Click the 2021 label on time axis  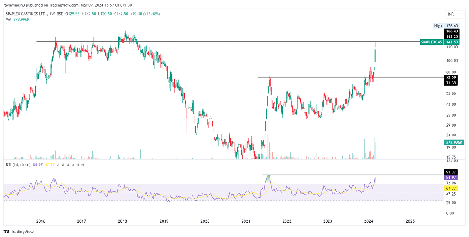pos(246,221)
